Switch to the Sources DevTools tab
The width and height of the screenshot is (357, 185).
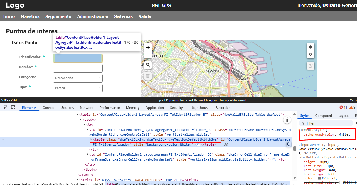pyautogui.click(x=68, y=108)
